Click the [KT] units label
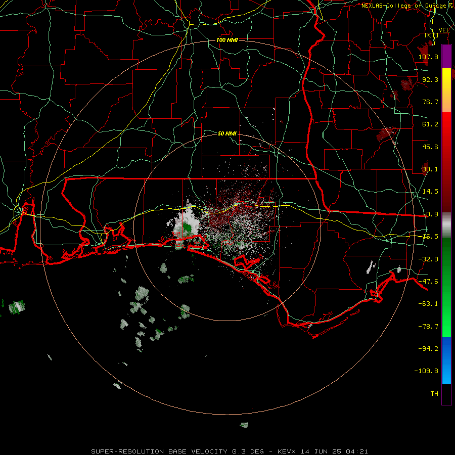Viewport: 455px width, 455px height. 432,35
